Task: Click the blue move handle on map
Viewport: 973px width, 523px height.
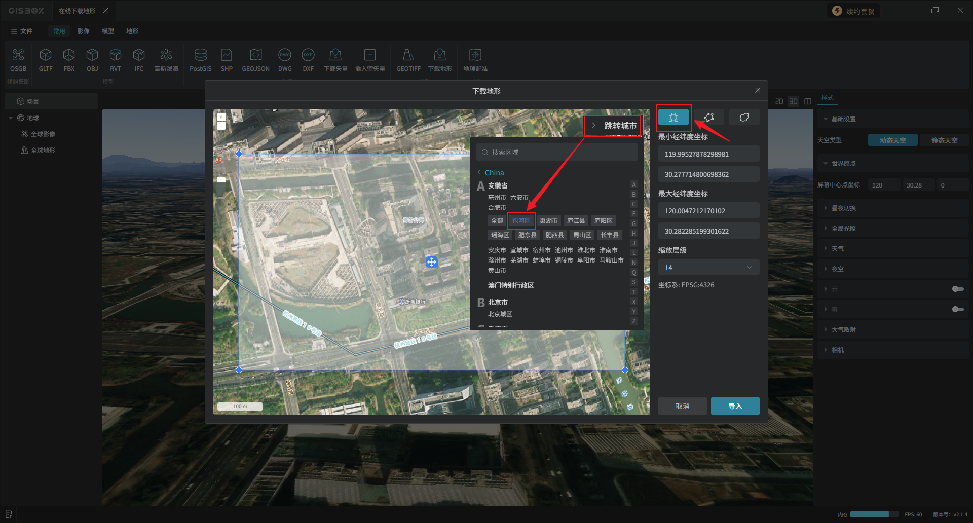Action: 431,262
